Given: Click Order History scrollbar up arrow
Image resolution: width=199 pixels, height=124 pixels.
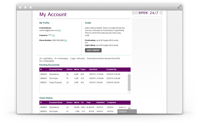Looking at the screenshot, I should (x=129, y=106).
